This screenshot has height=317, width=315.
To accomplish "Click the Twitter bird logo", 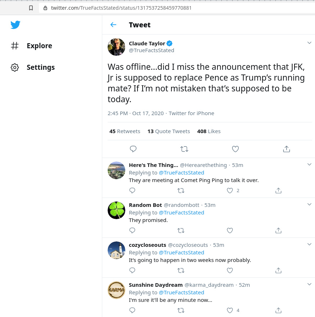I will point(15,25).
